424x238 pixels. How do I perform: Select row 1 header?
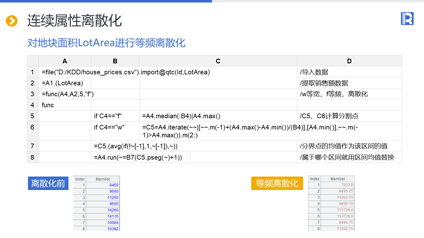point(33,72)
